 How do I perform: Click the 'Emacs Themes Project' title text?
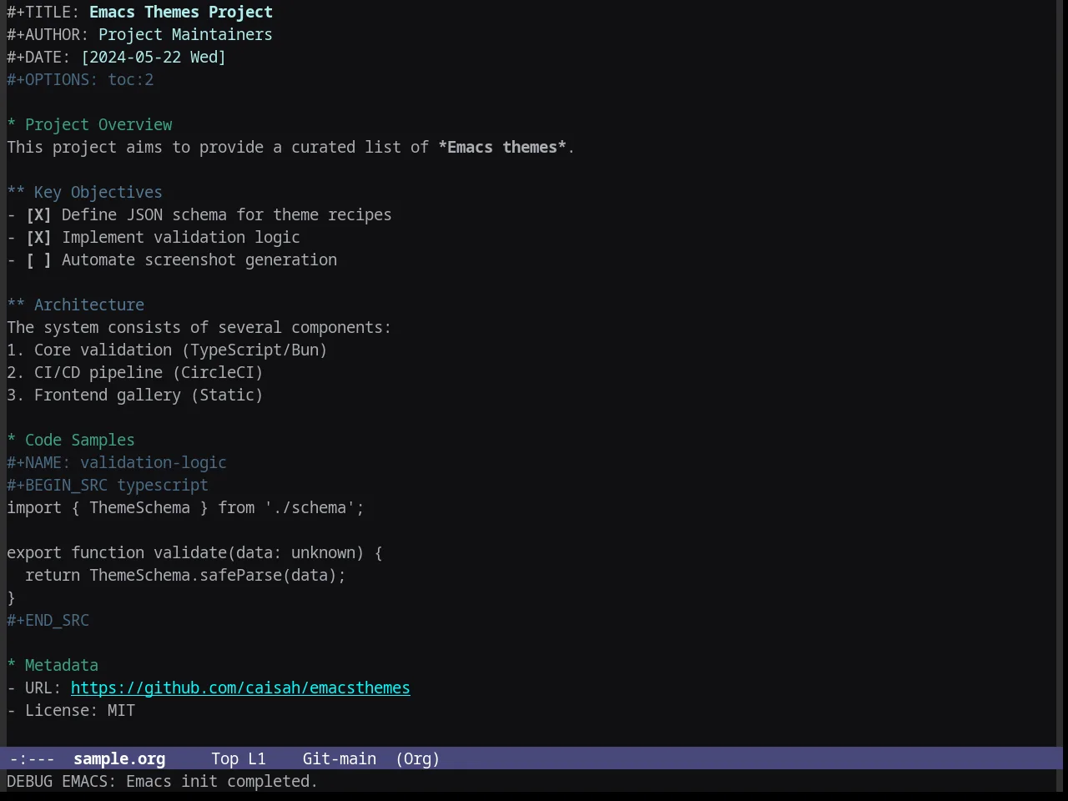coord(181,13)
